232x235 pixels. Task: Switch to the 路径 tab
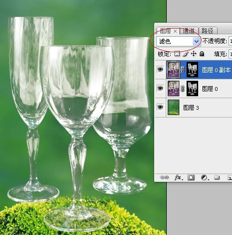pyautogui.click(x=208, y=31)
